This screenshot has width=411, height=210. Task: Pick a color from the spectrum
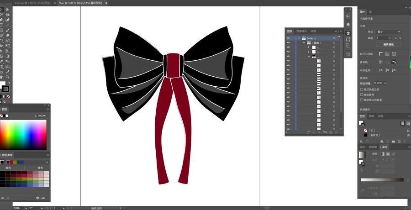click(x=23, y=135)
